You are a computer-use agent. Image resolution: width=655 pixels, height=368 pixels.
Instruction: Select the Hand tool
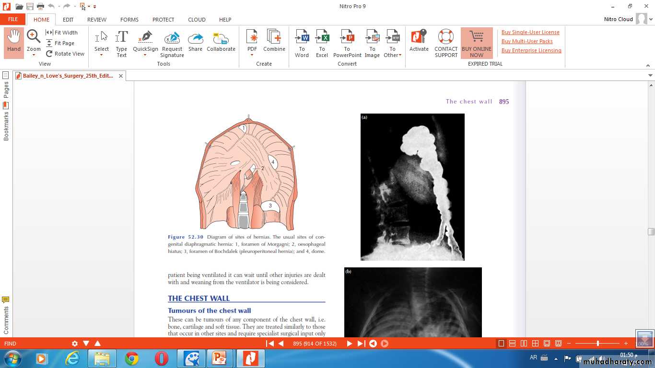coord(14,42)
